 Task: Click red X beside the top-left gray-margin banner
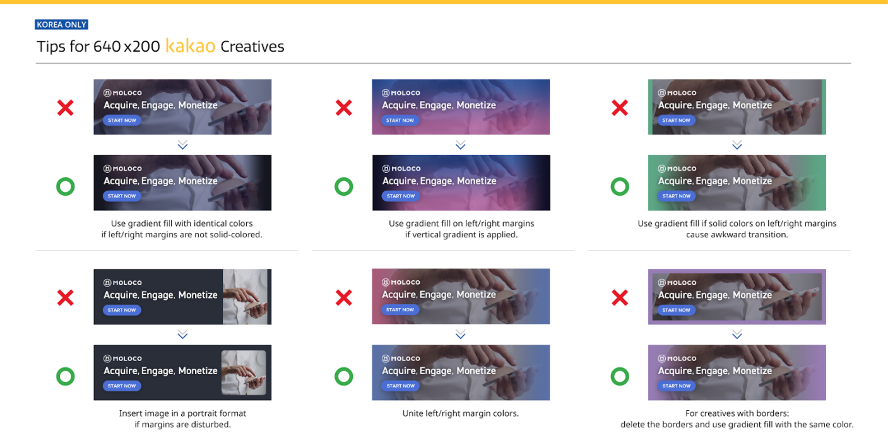click(x=66, y=108)
